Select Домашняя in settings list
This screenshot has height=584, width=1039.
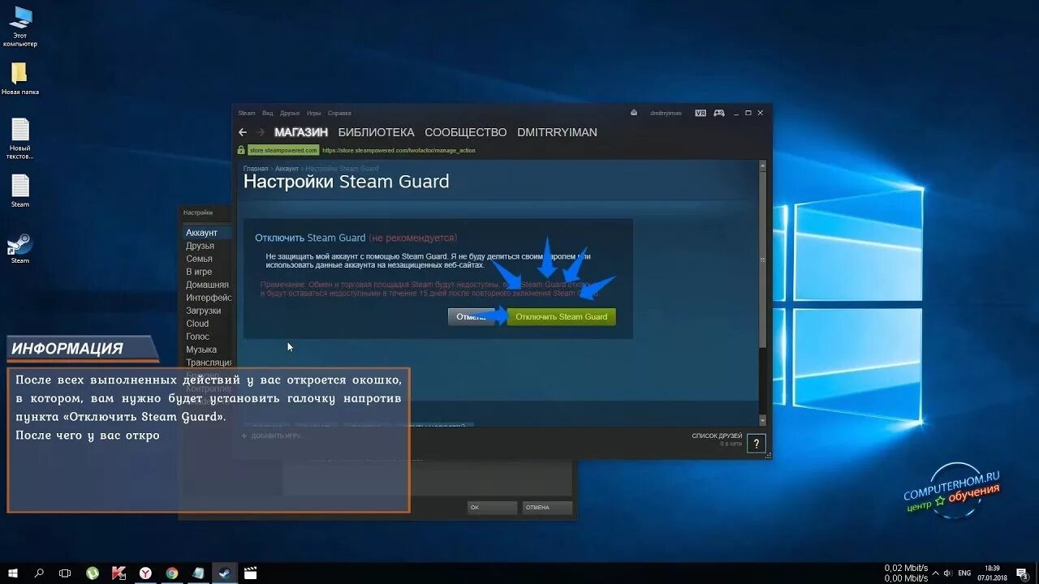coord(207,285)
